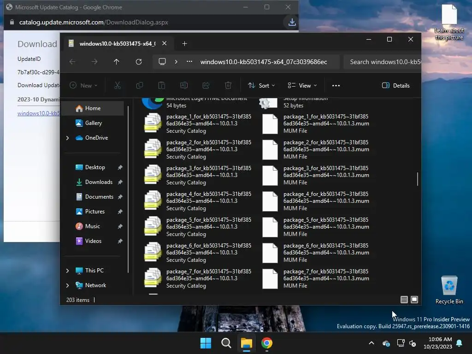
Task: Click Chrome address bar URL
Action: point(93,22)
